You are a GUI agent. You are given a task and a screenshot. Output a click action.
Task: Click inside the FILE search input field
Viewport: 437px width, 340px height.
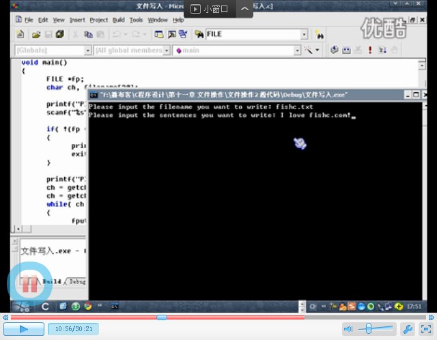point(253,34)
